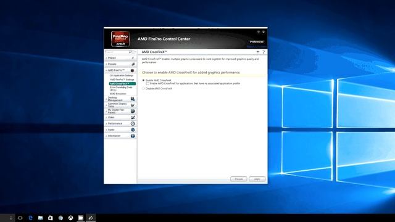Click the Task View taskbar icon
The height and width of the screenshot is (222, 395).
[x=20, y=218]
